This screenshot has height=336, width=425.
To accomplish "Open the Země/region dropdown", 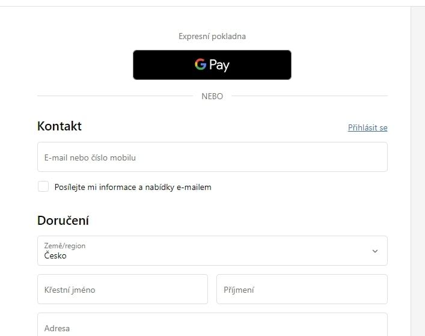I will [x=212, y=251].
